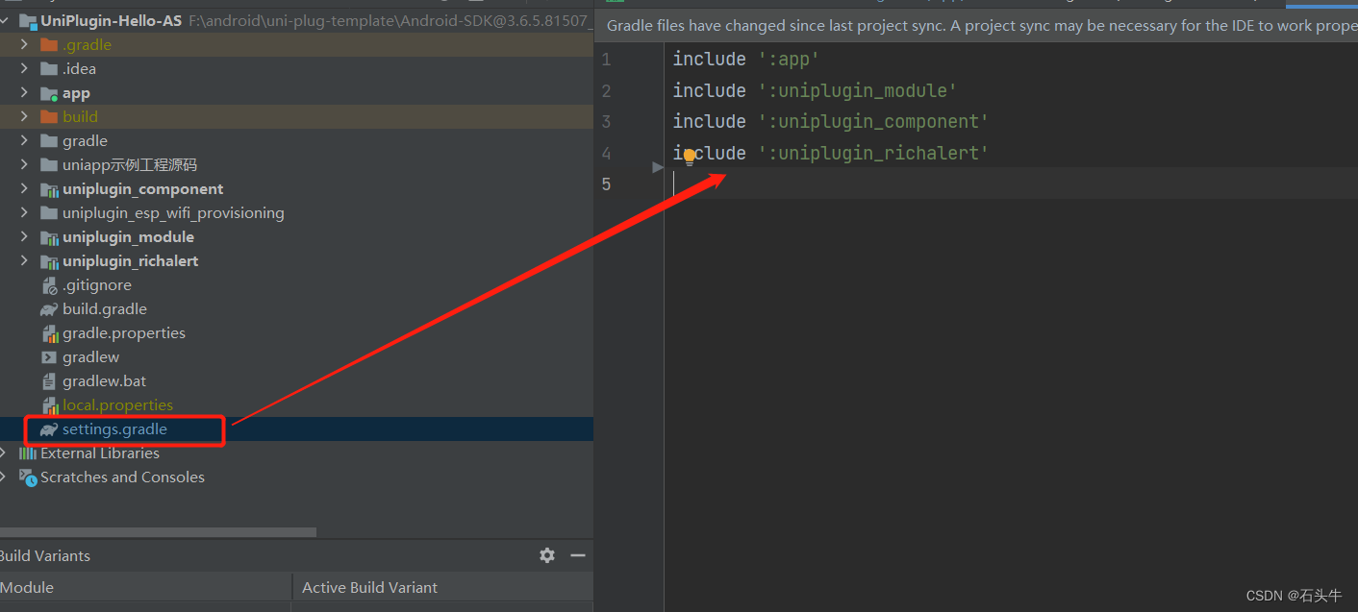Click the External Libraries icon

(x=27, y=453)
